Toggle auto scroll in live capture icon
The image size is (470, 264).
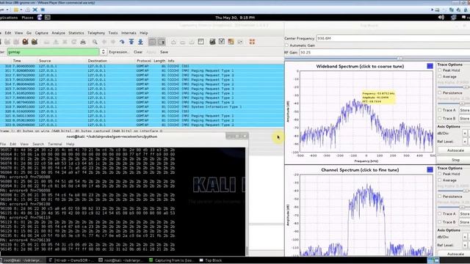tap(162, 42)
